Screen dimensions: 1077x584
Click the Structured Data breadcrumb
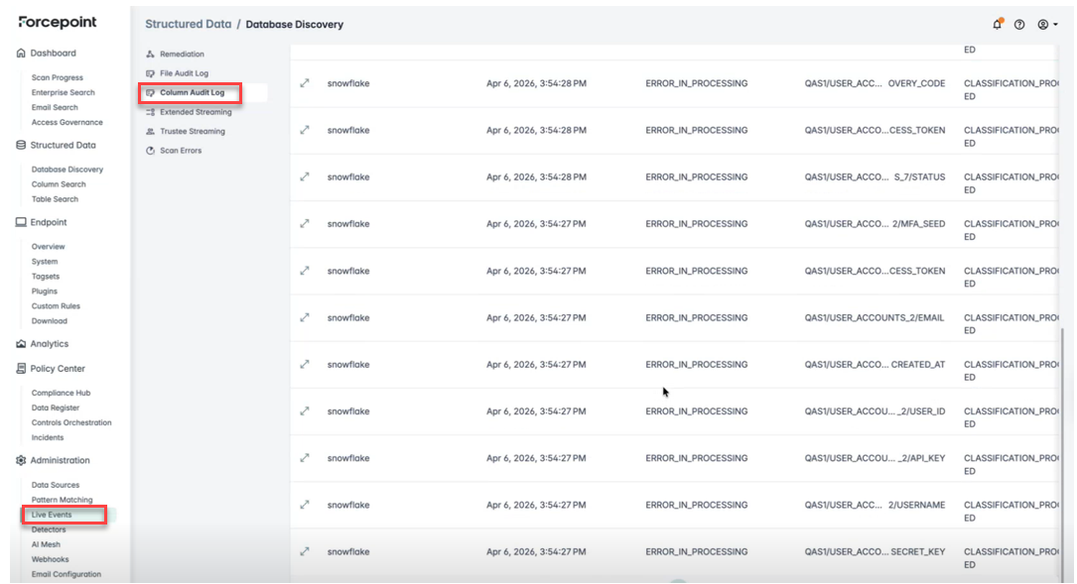(188, 24)
